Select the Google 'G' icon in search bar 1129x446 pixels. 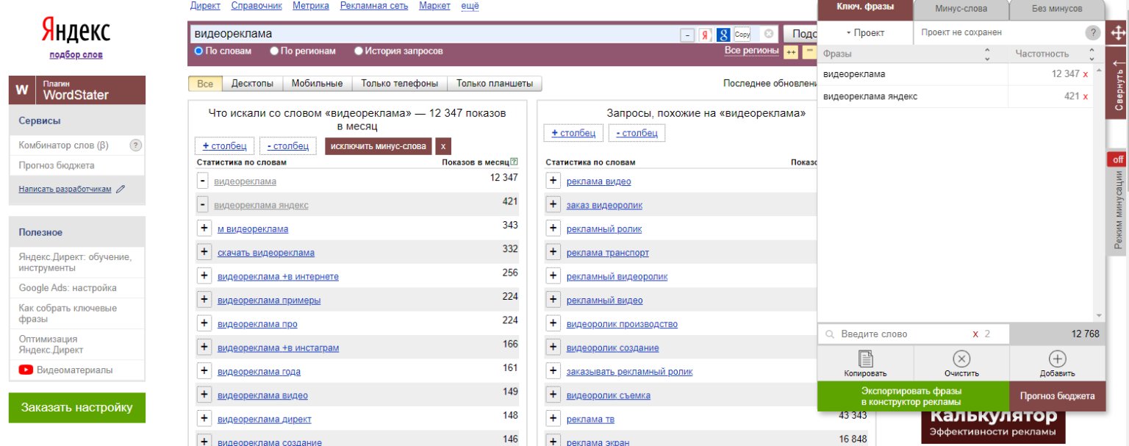722,33
